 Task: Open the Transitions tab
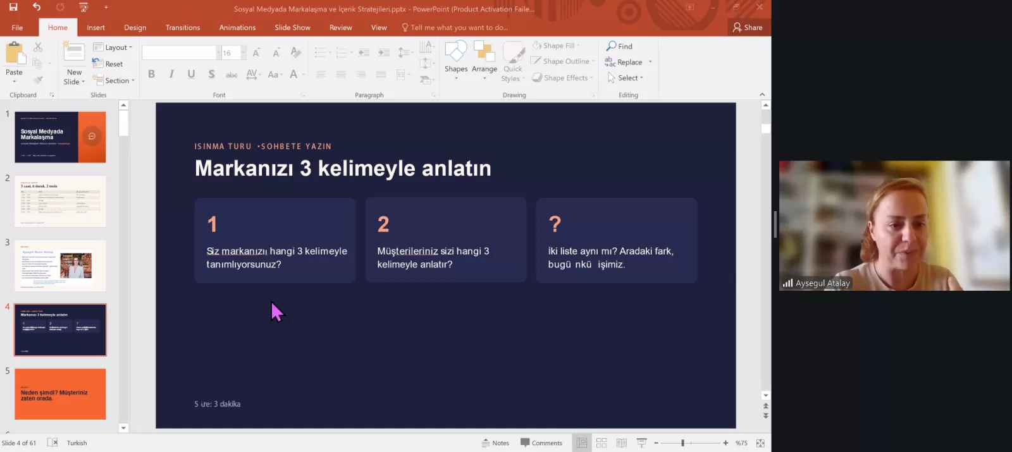coord(183,27)
